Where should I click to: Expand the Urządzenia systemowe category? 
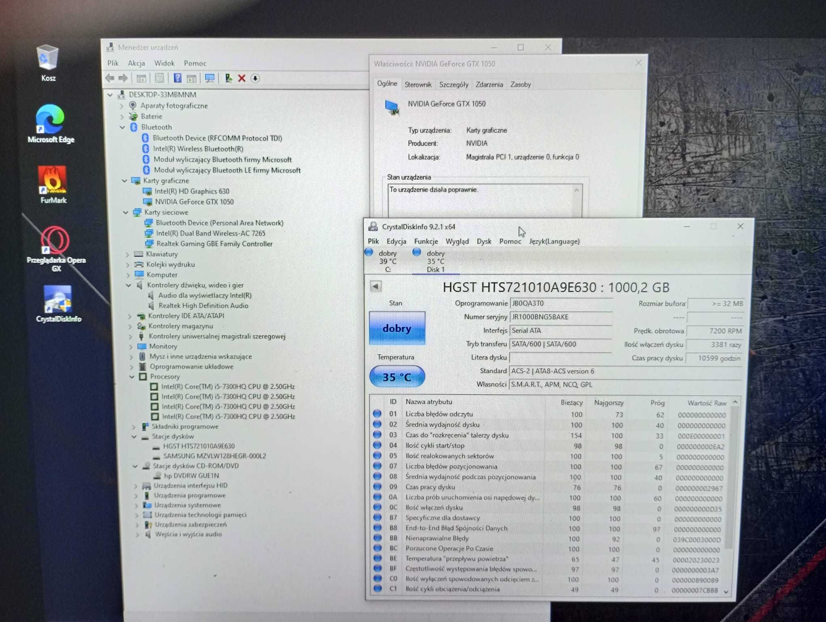(137, 505)
